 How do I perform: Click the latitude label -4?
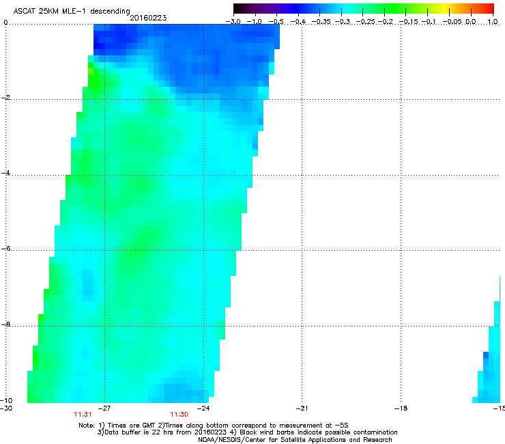(5, 173)
